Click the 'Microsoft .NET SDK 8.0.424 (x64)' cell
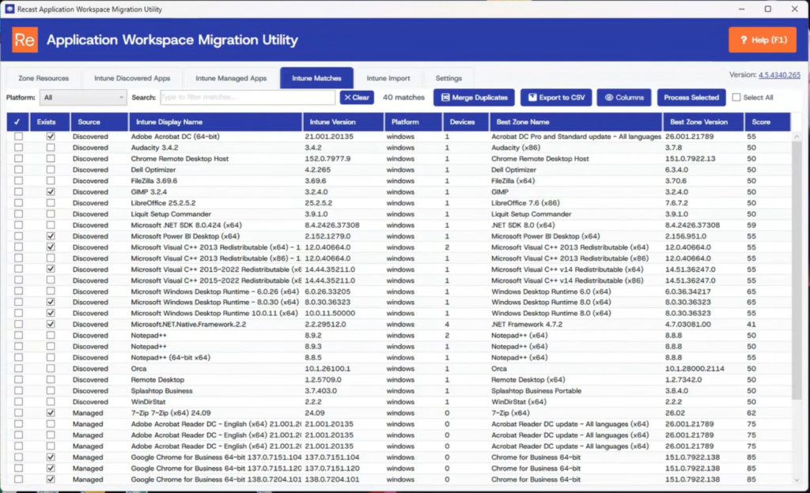 (x=186, y=225)
